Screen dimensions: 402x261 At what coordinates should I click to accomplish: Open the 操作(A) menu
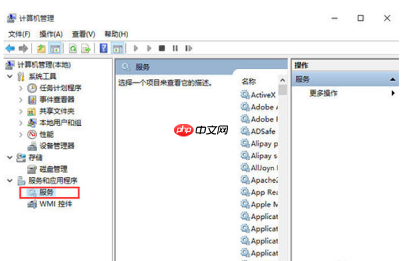coord(51,34)
